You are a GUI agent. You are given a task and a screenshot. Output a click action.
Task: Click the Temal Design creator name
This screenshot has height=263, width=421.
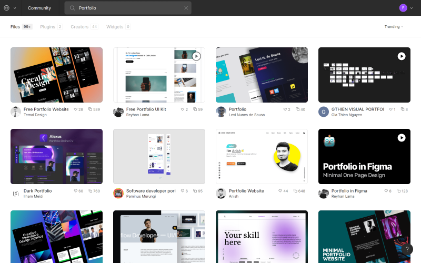click(35, 115)
